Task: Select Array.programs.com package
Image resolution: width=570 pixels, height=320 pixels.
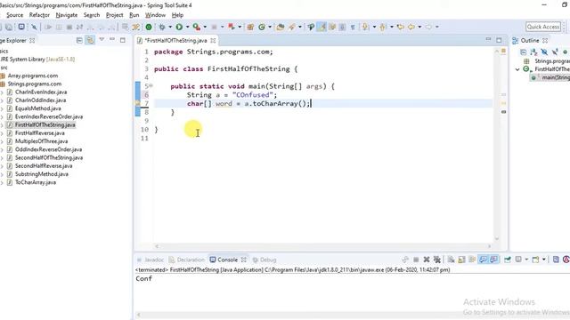Action: pos(33,76)
